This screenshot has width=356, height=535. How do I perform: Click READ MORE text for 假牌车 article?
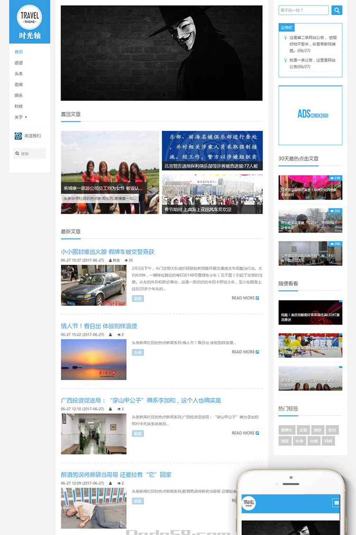click(243, 298)
